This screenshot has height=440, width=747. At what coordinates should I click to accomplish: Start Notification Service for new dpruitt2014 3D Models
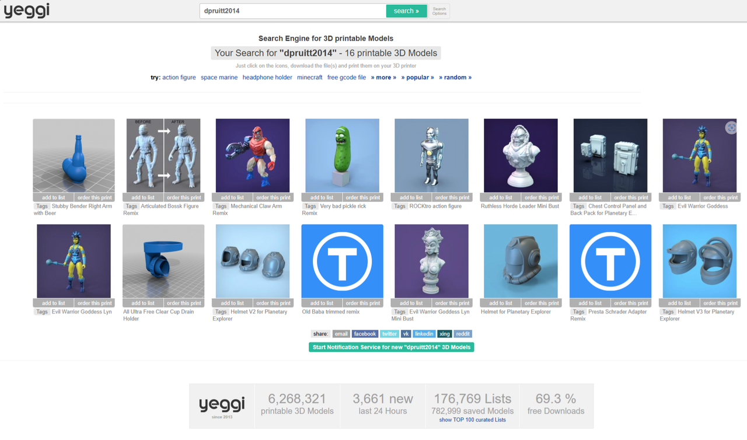click(392, 347)
